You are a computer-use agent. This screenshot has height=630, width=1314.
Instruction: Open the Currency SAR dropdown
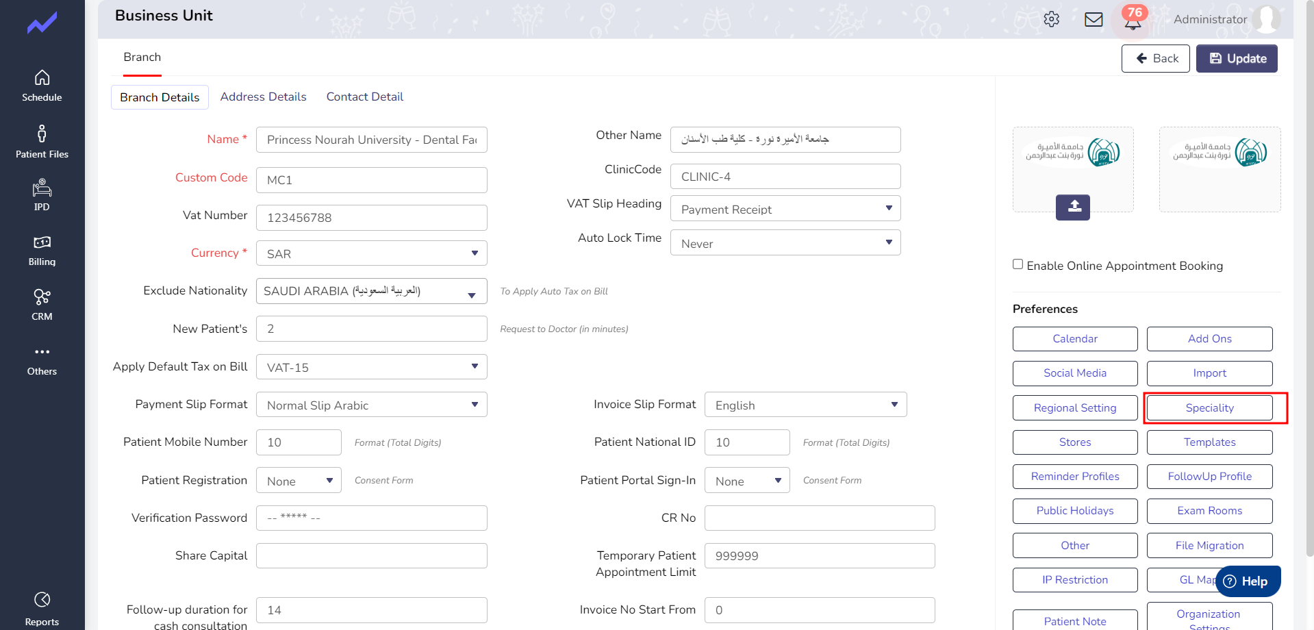click(372, 253)
